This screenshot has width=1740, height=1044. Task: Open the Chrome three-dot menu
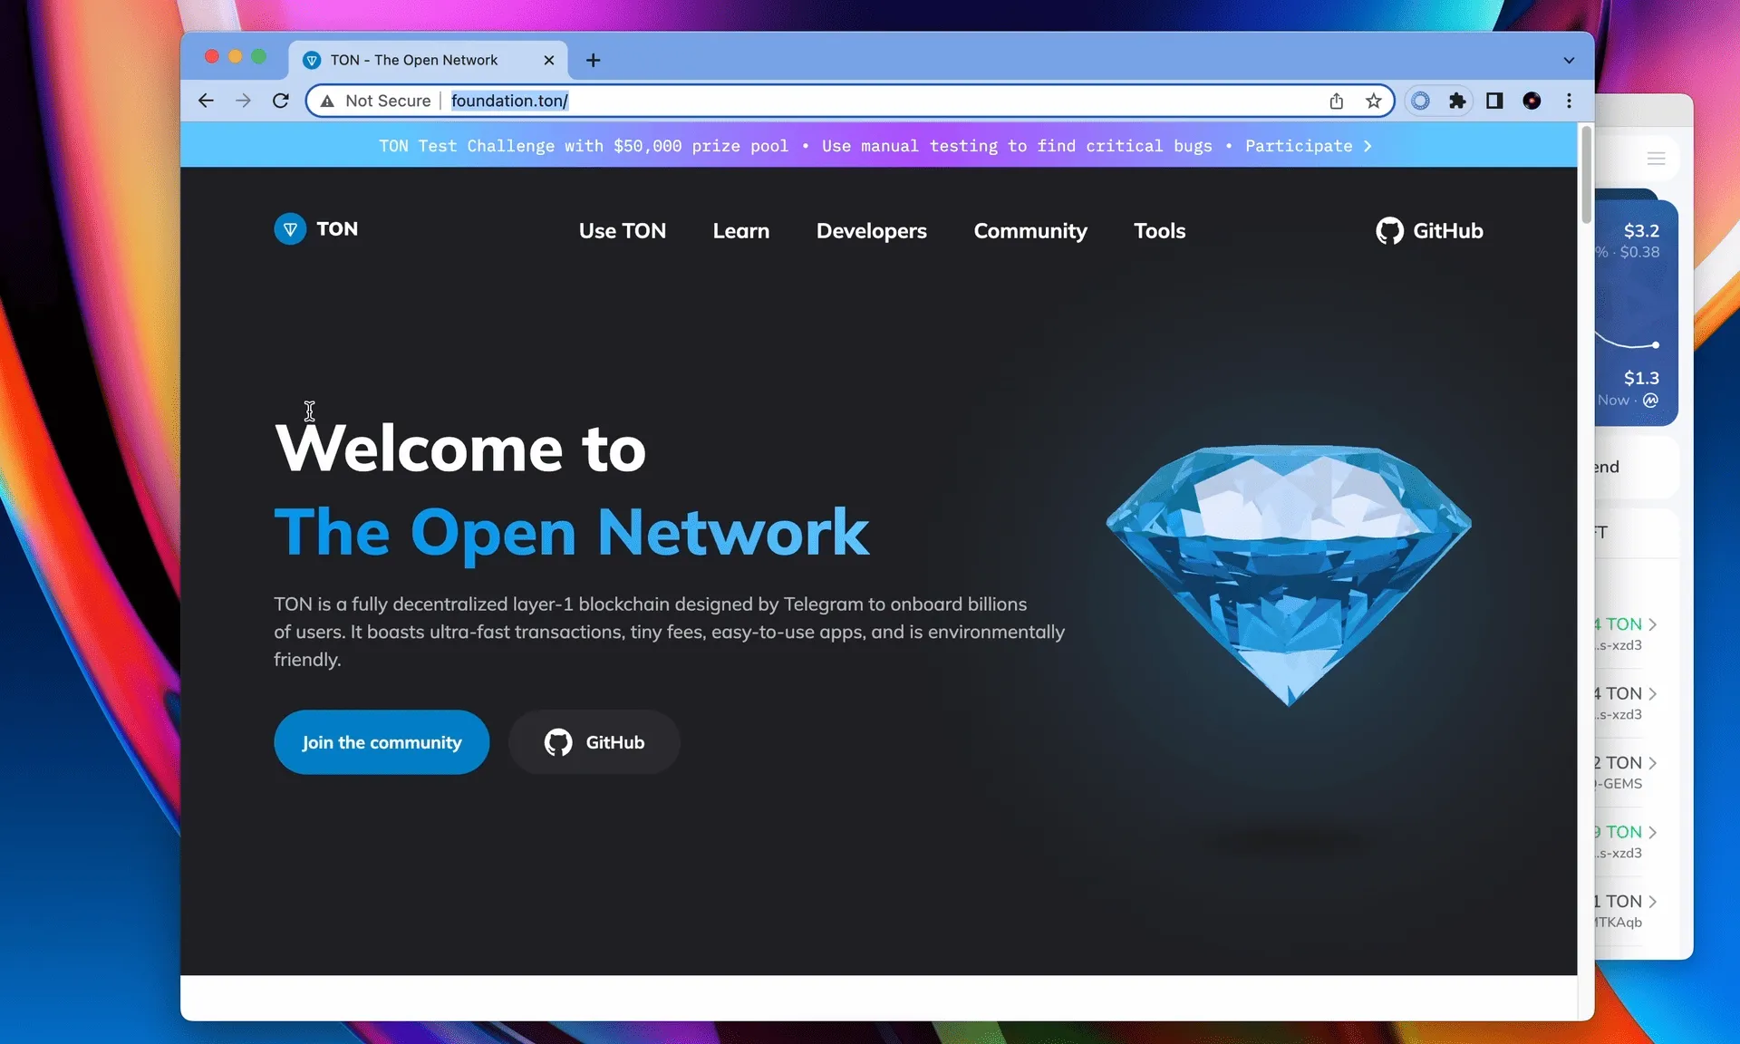click(x=1570, y=101)
